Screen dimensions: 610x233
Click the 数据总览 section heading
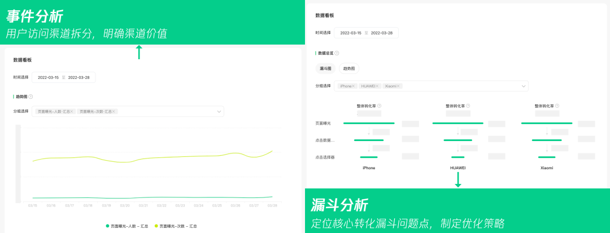[x=326, y=53]
